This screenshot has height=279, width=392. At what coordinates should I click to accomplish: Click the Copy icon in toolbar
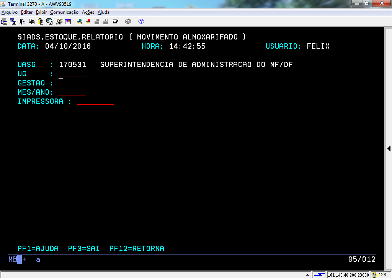point(32,21)
